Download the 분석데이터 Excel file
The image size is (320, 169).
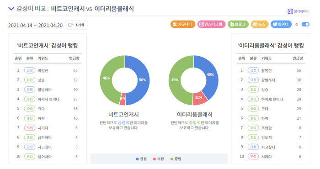(298, 11)
